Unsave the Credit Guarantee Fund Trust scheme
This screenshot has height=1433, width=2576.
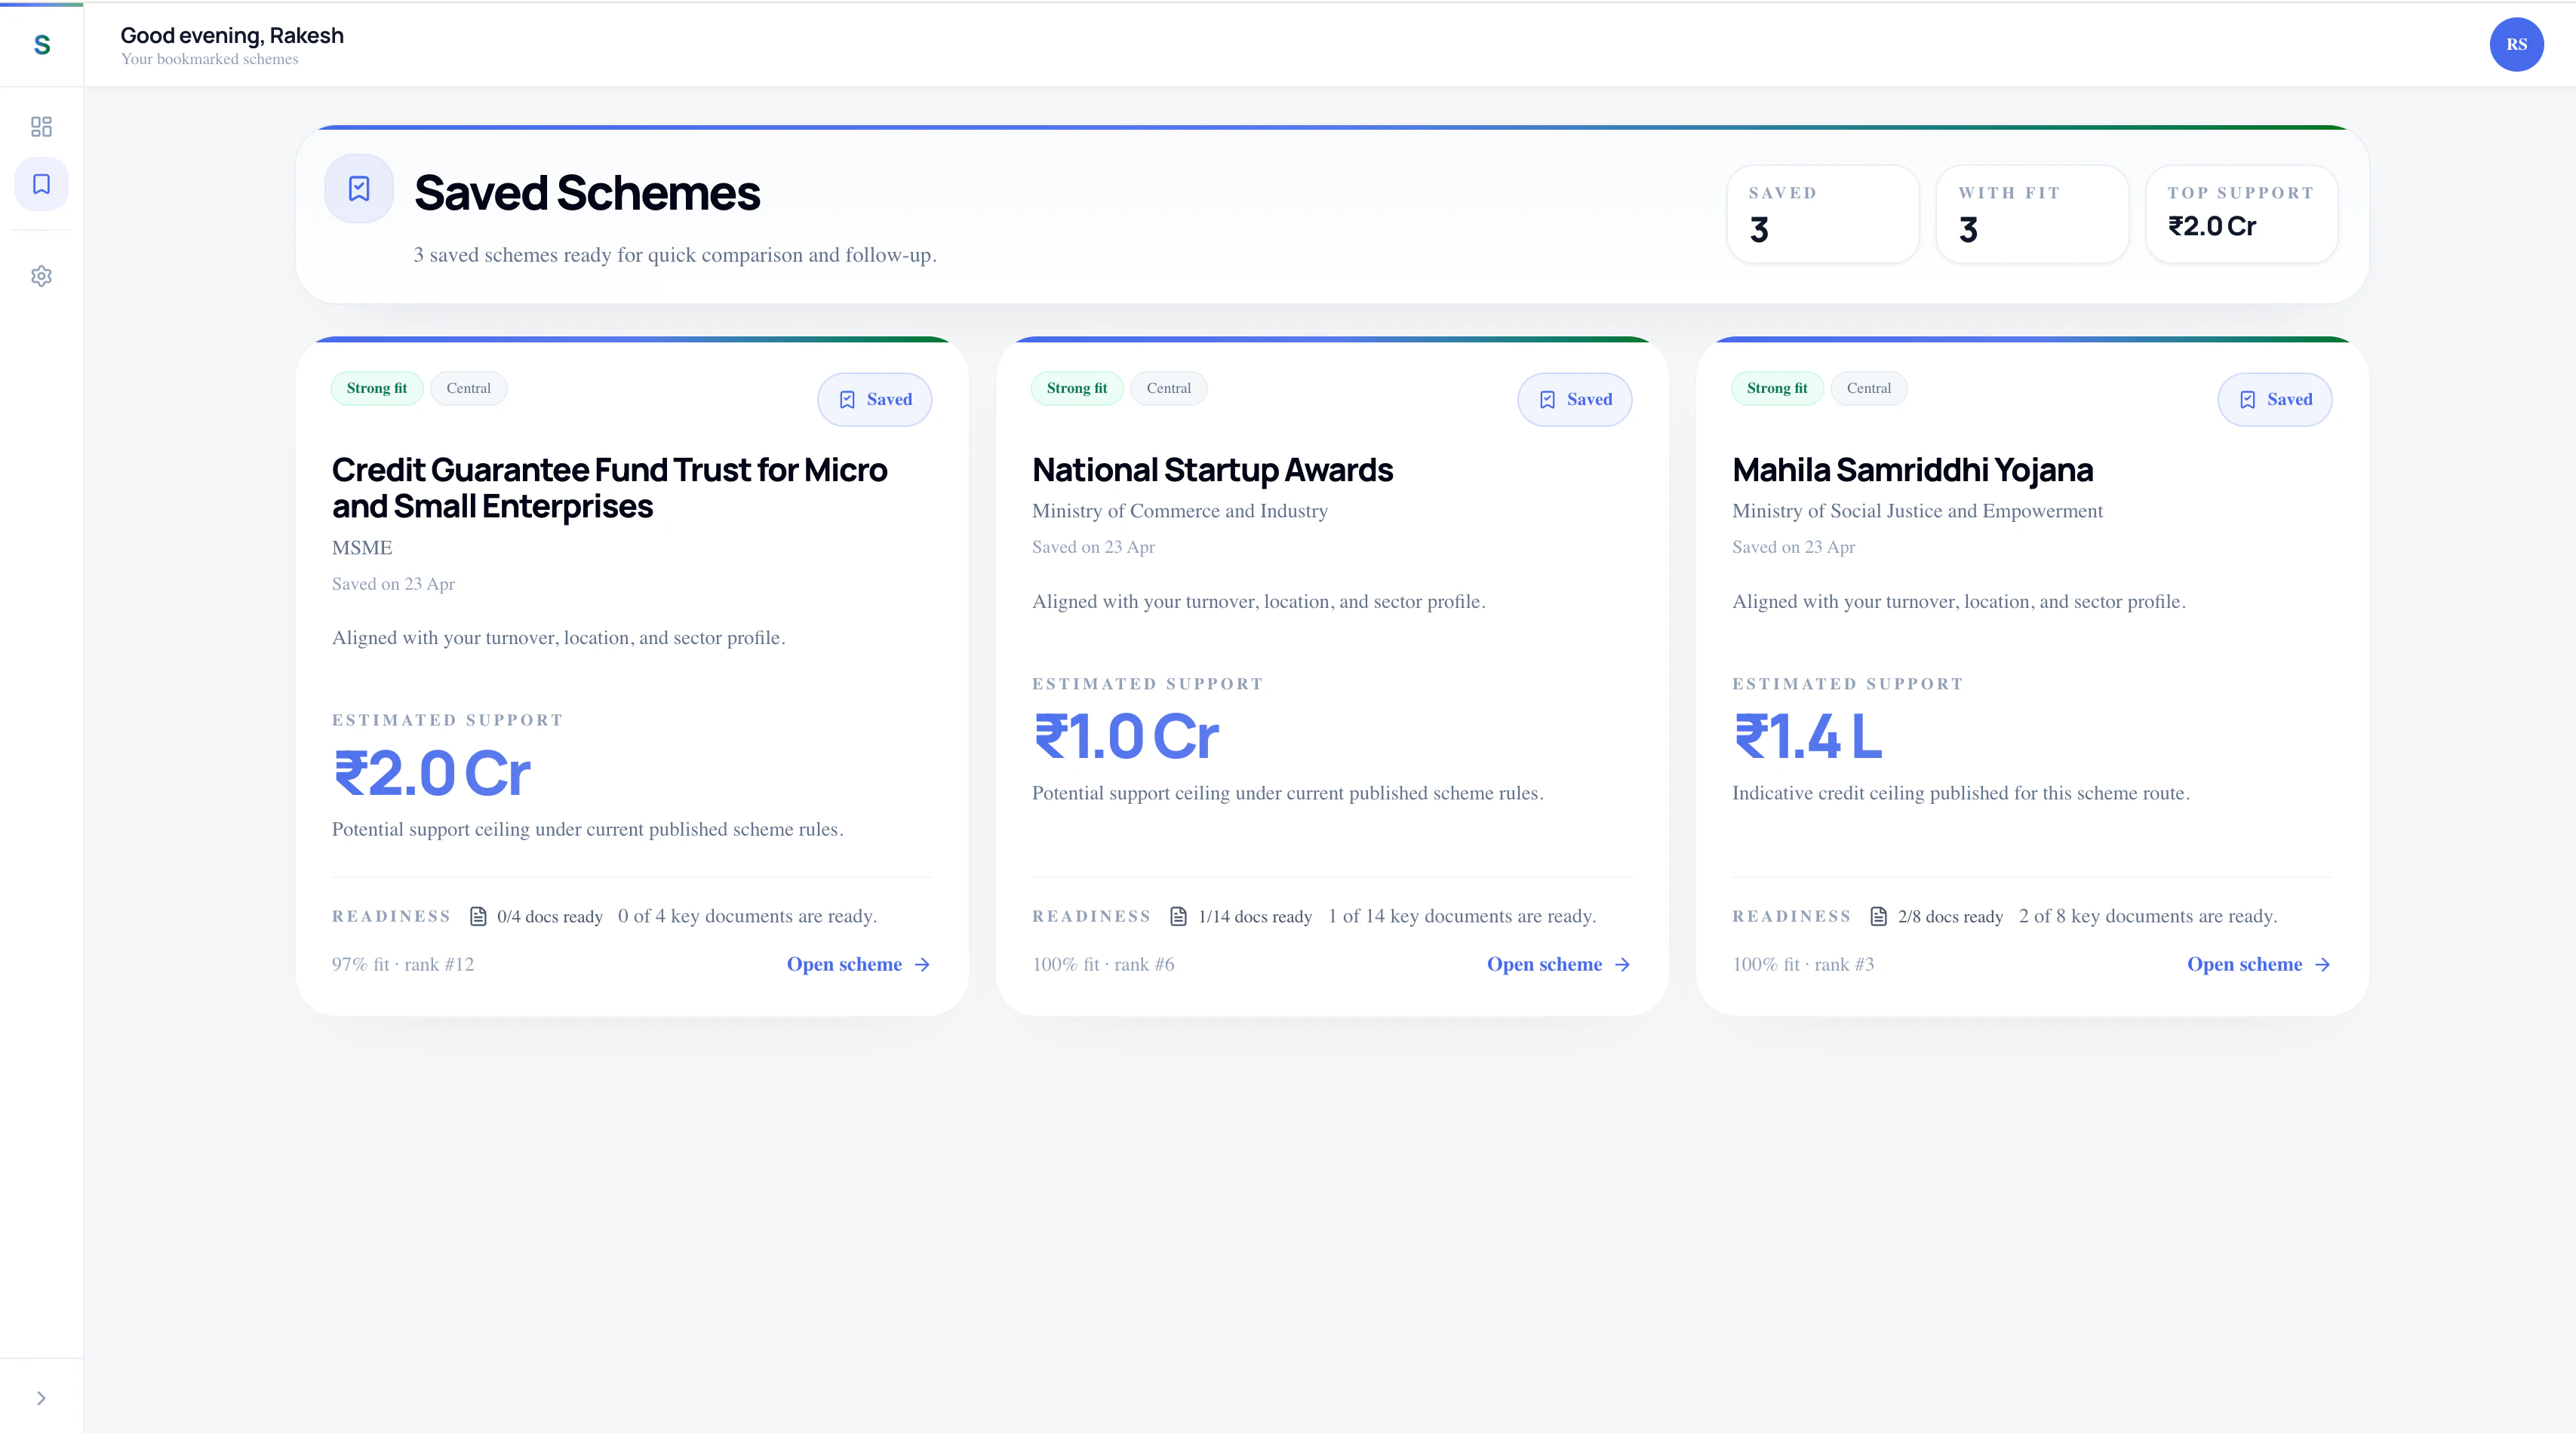tap(874, 400)
